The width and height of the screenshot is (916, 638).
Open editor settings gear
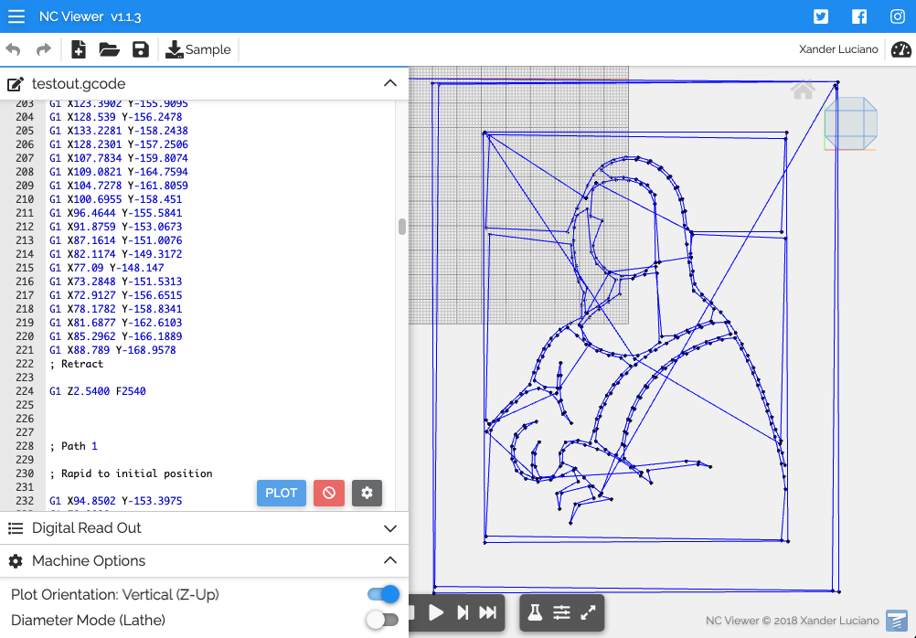[x=367, y=493]
